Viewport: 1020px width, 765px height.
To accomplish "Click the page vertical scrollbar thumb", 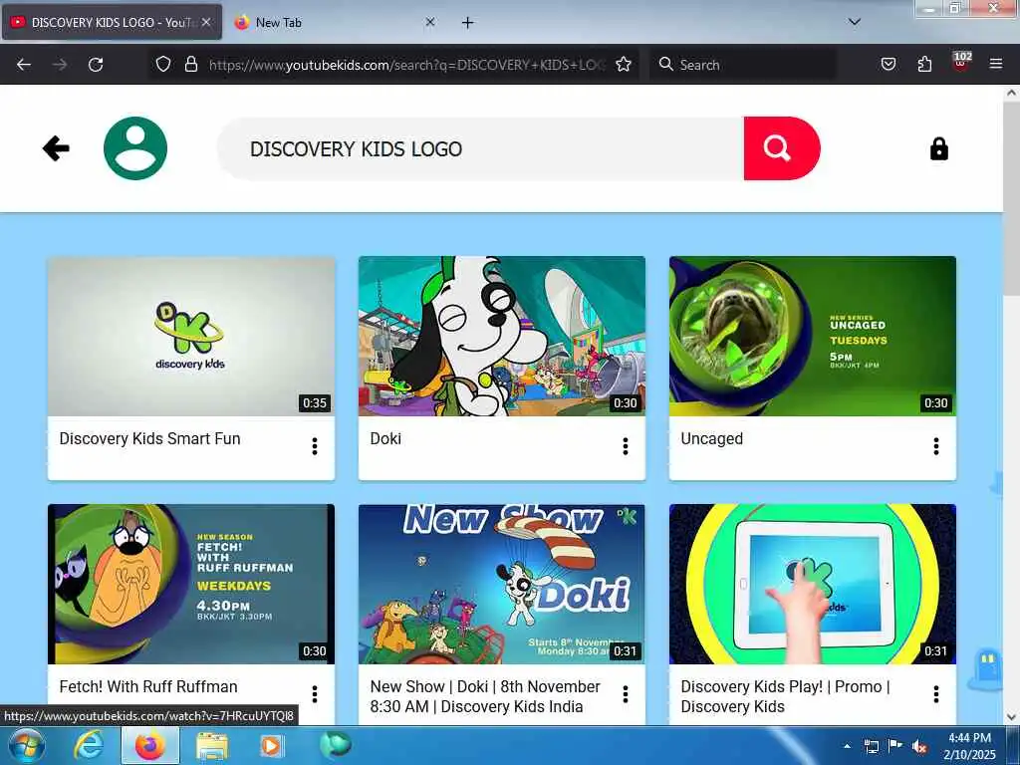I will pos(1011,198).
